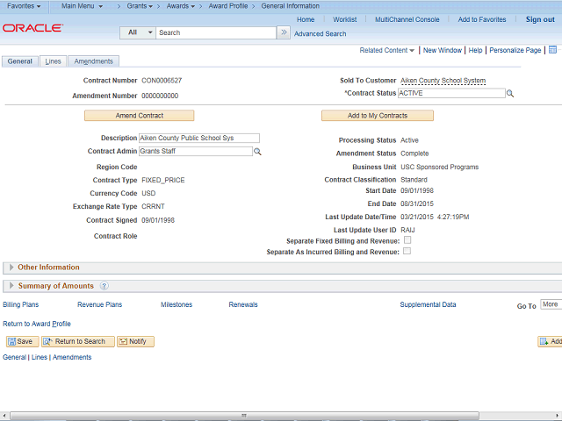
Task: Open the Help link
Action: 475,50
